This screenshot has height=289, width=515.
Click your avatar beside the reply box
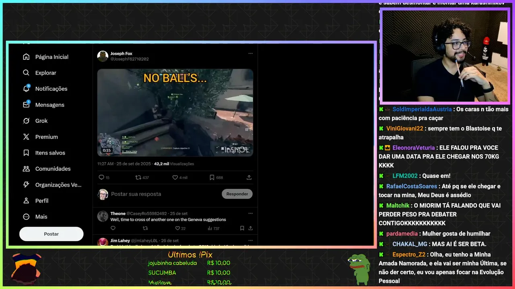pos(103,194)
